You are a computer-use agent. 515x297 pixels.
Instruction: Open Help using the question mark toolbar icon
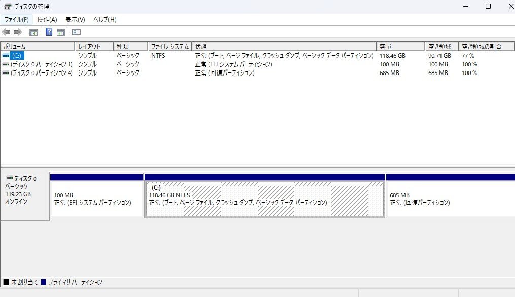point(48,32)
